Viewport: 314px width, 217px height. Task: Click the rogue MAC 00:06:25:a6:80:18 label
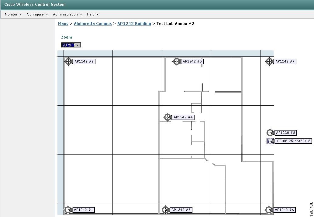point(294,141)
